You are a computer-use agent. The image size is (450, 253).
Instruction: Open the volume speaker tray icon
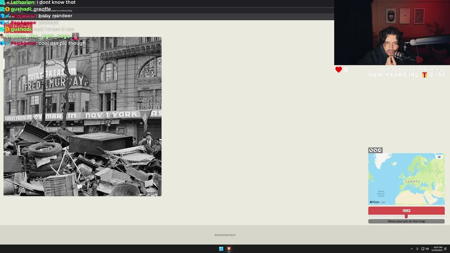coord(427,249)
